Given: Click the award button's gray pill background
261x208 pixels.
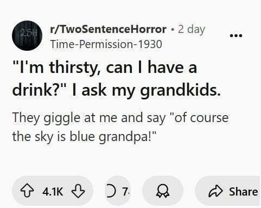Looking at the screenshot, I should click(x=163, y=191).
